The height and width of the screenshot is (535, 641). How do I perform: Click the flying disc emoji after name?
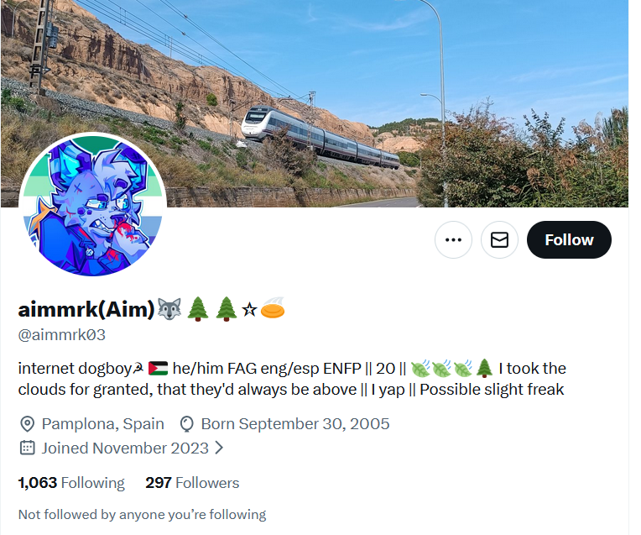(273, 308)
